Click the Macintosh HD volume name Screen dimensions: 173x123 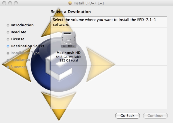point(69,53)
